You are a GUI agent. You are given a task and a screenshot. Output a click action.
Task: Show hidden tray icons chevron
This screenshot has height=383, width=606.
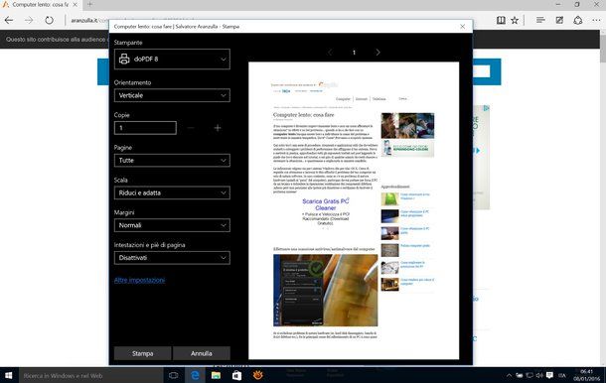[509, 375]
